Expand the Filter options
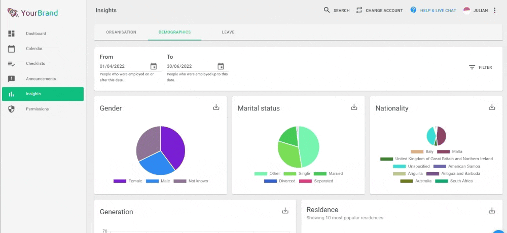 point(481,67)
